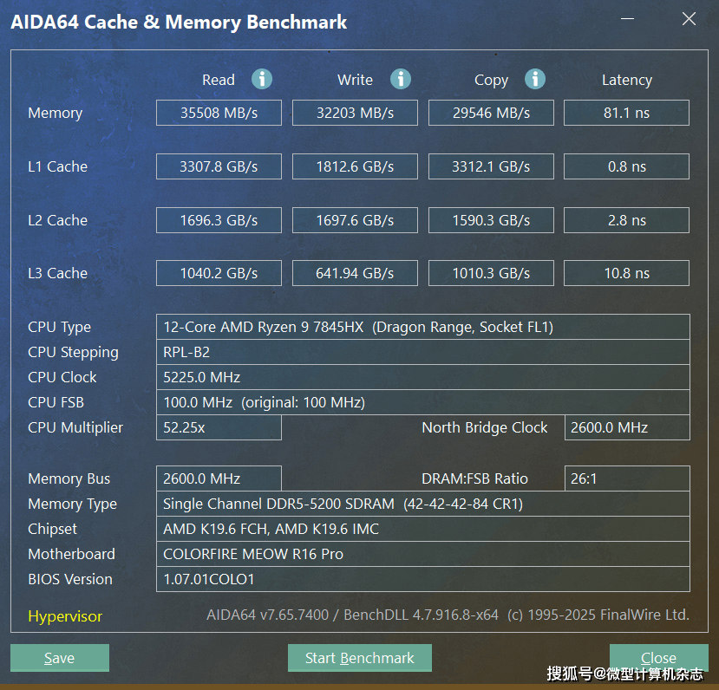719x690 pixels.
Task: Select the CPU Multiplier 52.25x box
Action: 219,427
